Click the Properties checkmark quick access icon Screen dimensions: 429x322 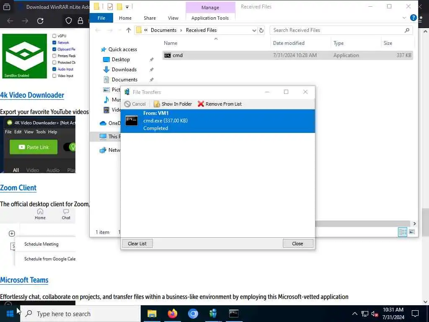click(110, 7)
